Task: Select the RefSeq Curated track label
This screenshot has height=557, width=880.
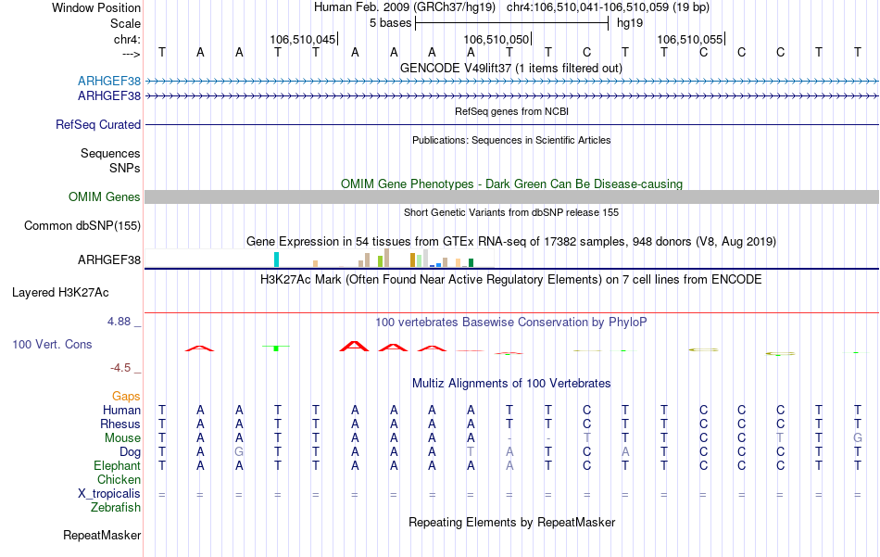Action: (x=98, y=124)
